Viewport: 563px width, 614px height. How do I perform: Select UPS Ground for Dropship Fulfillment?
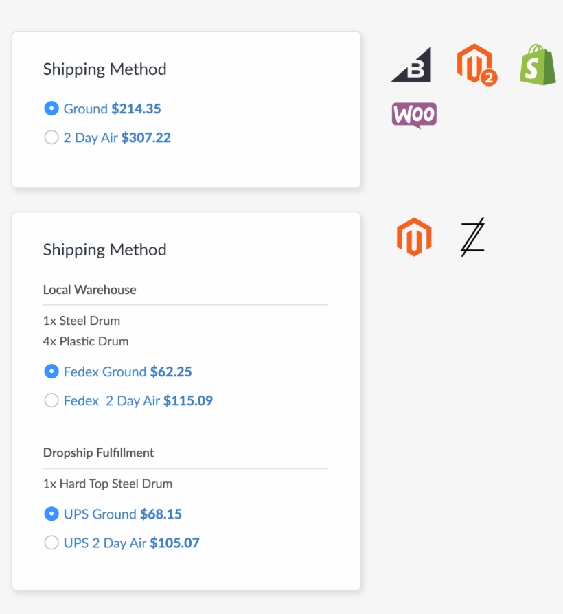51,514
